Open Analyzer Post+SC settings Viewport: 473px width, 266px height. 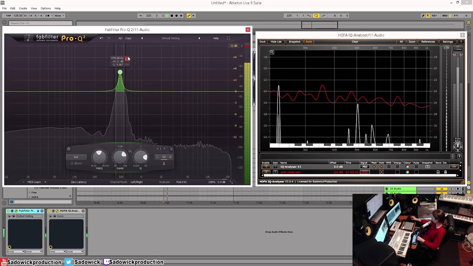[181, 182]
